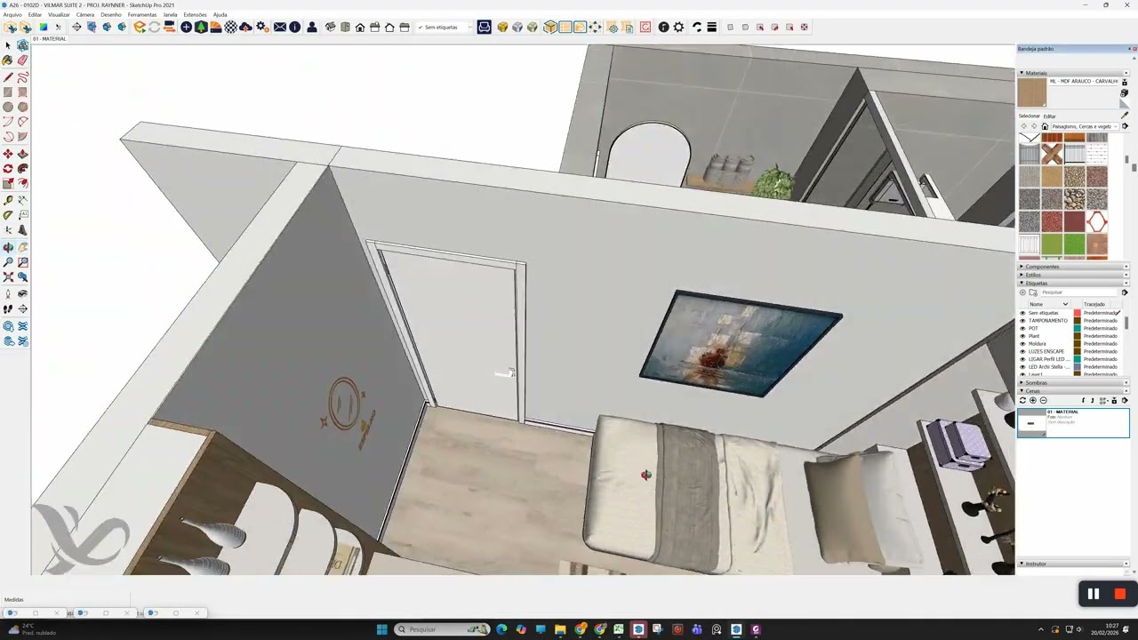Image resolution: width=1138 pixels, height=640 pixels.
Task: Hide the TAMPONAMENTO tag
Action: click(x=1022, y=321)
